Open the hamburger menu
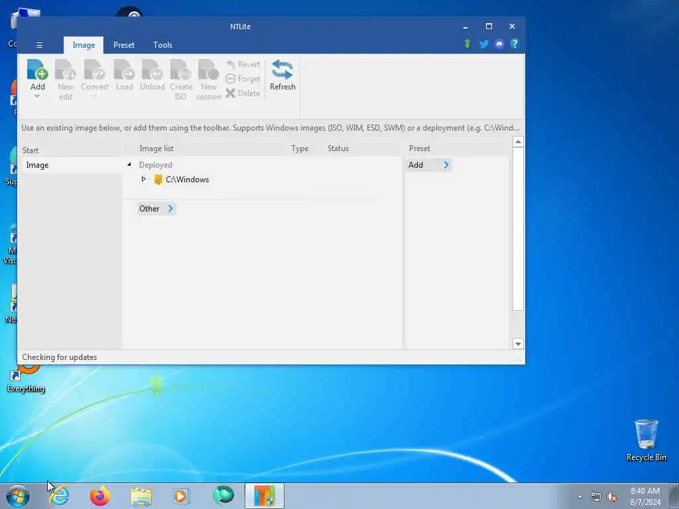The image size is (679, 509). tap(39, 45)
